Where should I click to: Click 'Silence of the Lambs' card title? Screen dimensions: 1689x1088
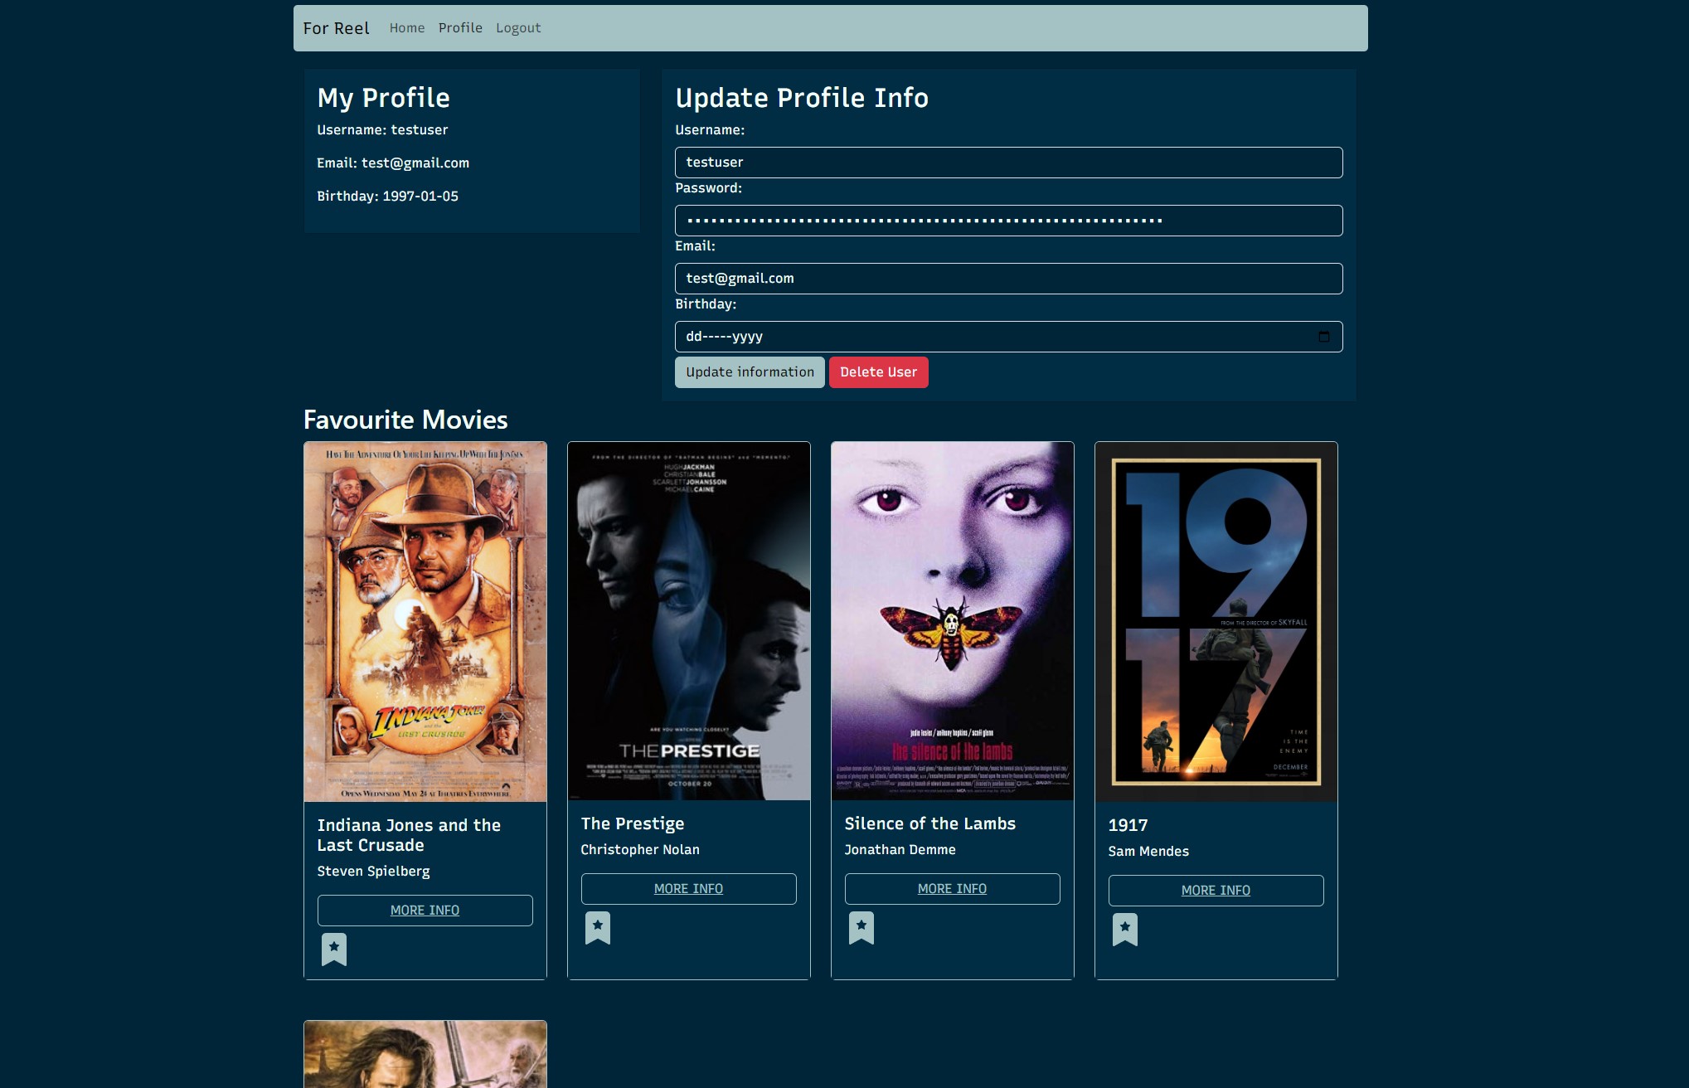pos(929,823)
